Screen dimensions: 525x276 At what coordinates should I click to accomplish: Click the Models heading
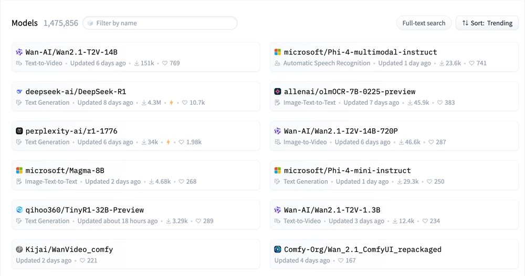[x=25, y=23]
